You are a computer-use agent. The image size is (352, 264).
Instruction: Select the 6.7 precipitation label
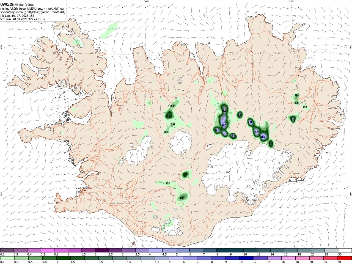coord(225,134)
